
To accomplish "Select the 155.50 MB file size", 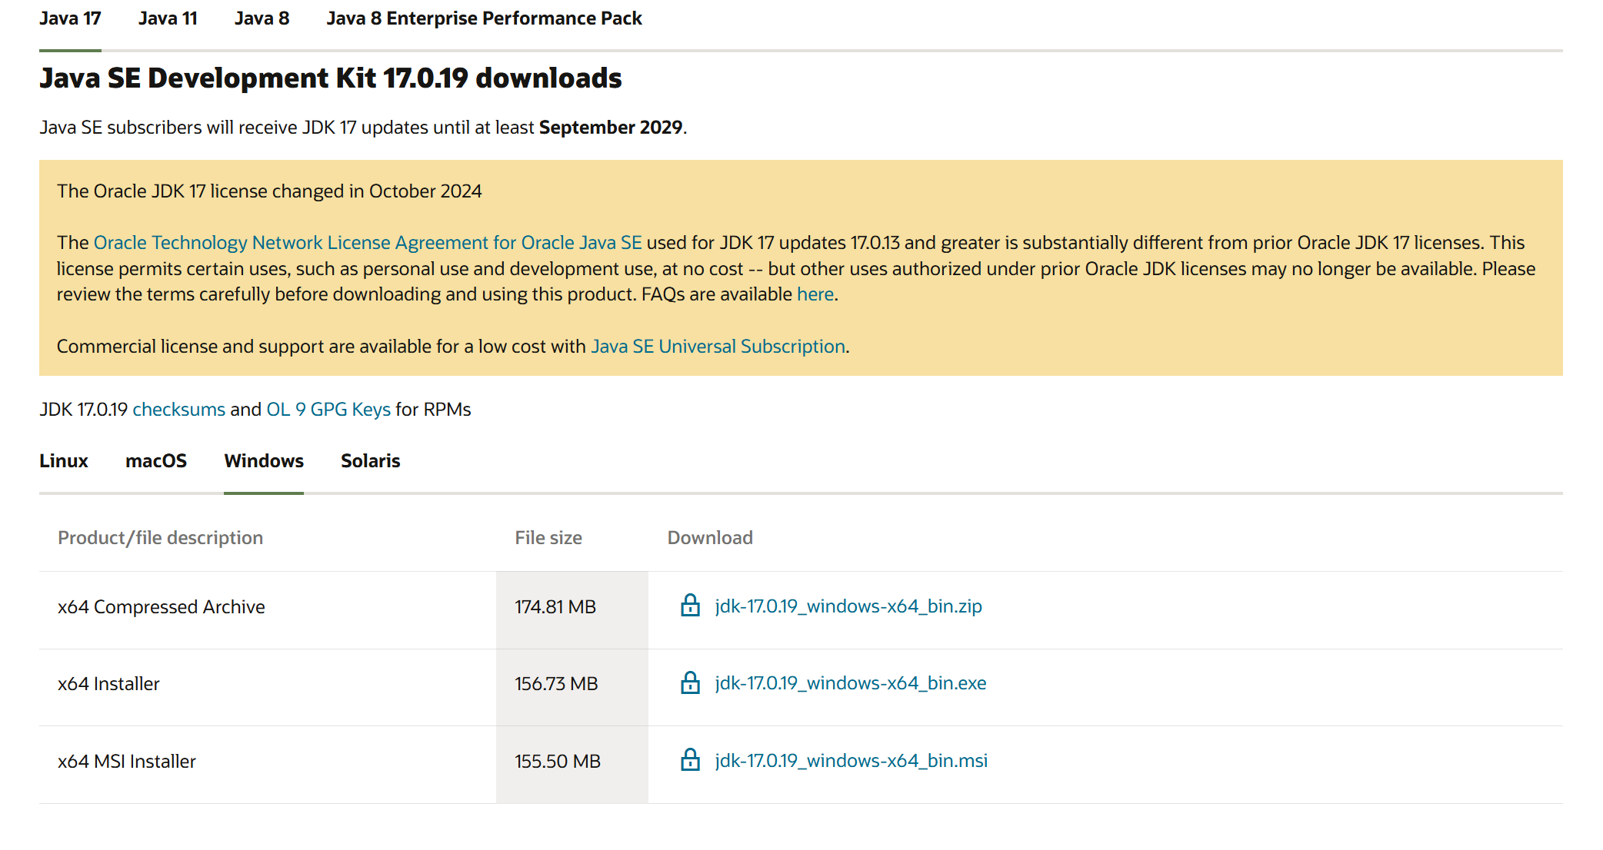I will coord(558,762).
